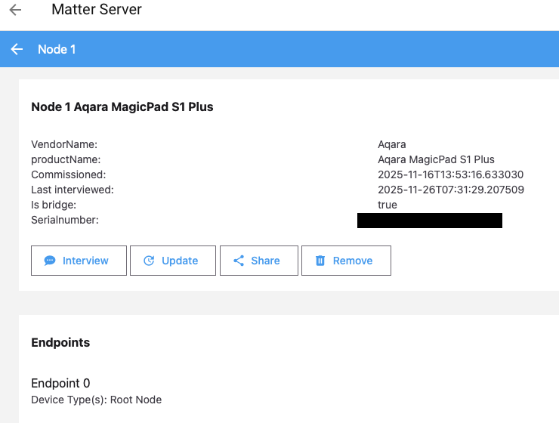Click the chat bubble icon on Interview
The width and height of the screenshot is (559, 423).
click(50, 261)
